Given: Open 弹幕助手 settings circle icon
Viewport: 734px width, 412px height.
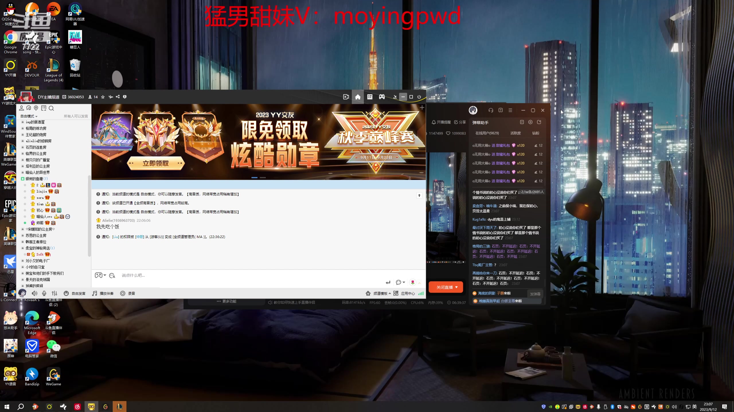Looking at the screenshot, I should click(x=530, y=122).
